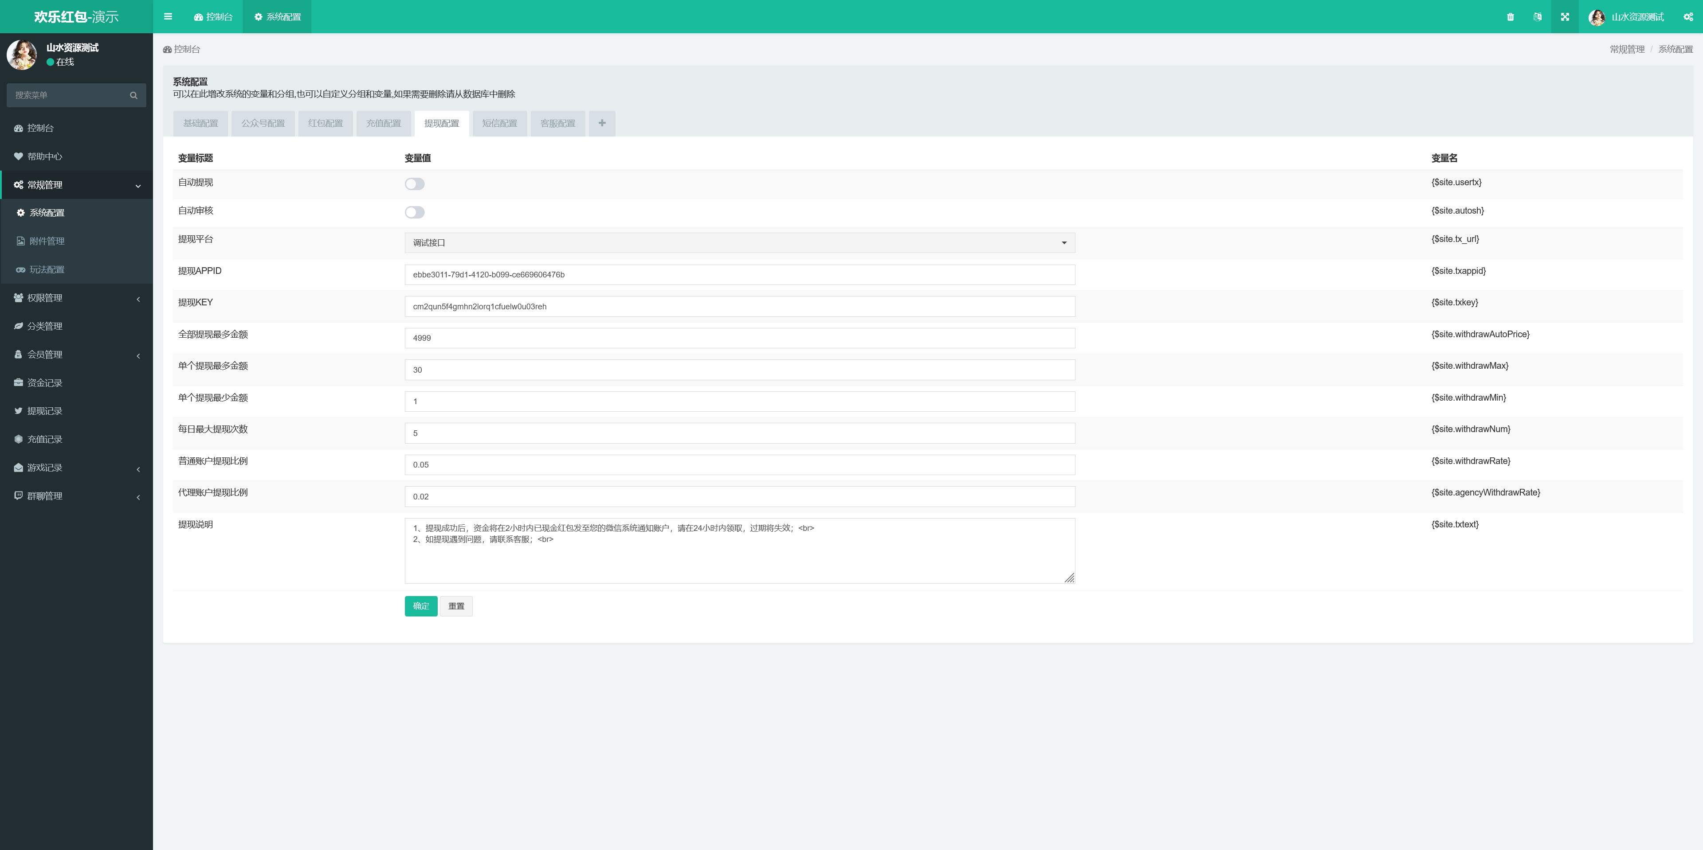
Task: Open the 提现平台 dropdown
Action: (739, 242)
